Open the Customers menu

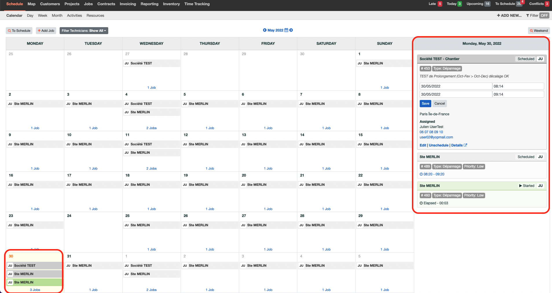tap(50, 4)
